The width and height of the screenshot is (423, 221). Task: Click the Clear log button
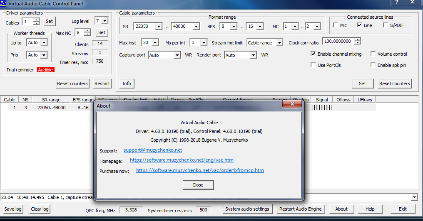click(x=40, y=209)
